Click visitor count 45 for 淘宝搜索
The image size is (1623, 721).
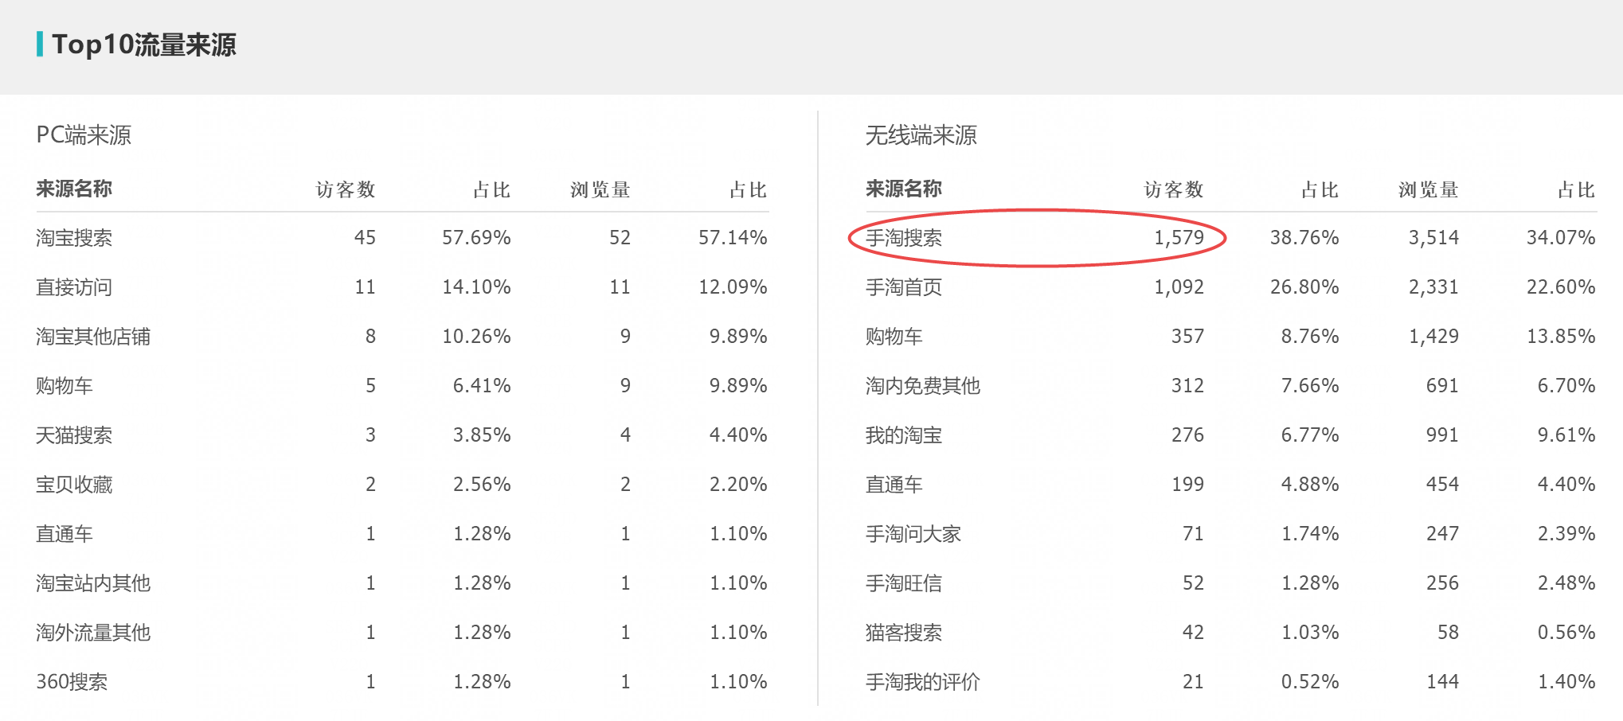coord(365,238)
